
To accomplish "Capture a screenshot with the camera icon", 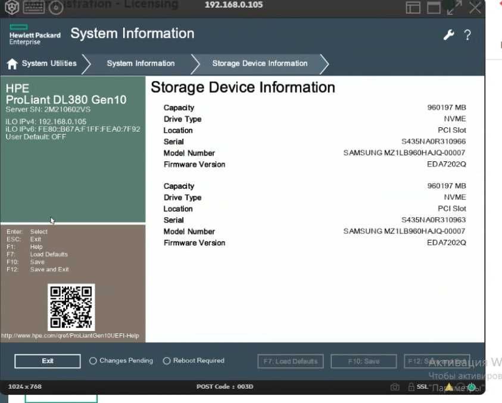I will tap(395, 387).
